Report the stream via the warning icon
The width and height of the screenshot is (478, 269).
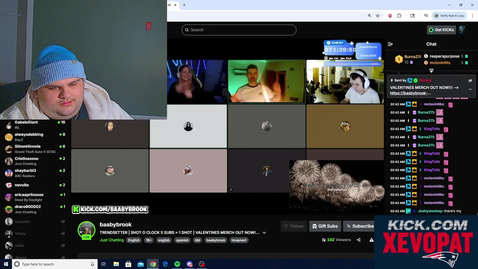372,240
